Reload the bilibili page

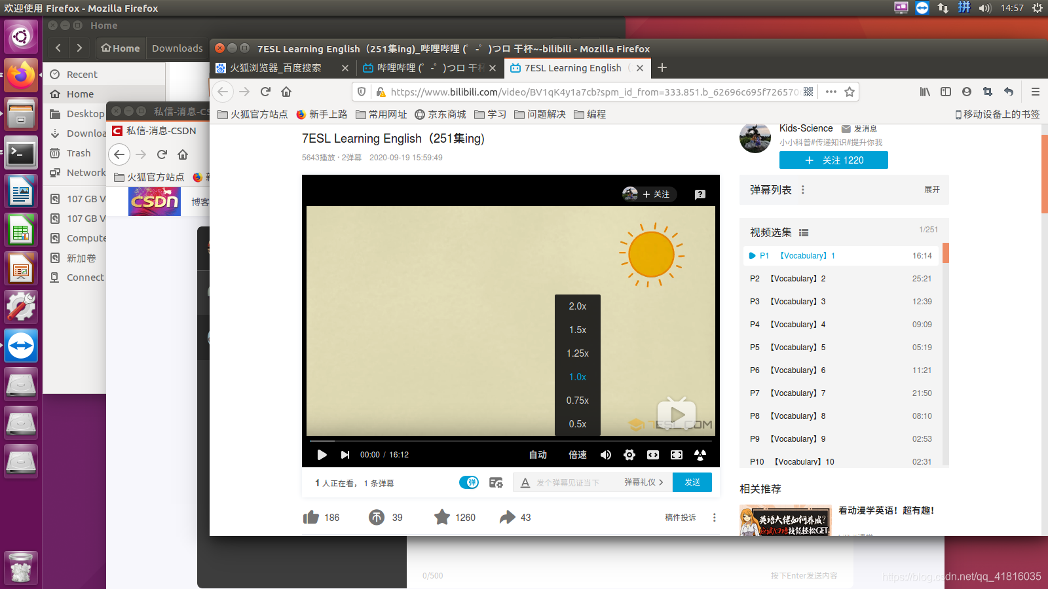point(265,92)
